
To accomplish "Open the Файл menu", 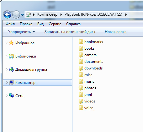I will pos(10,24).
